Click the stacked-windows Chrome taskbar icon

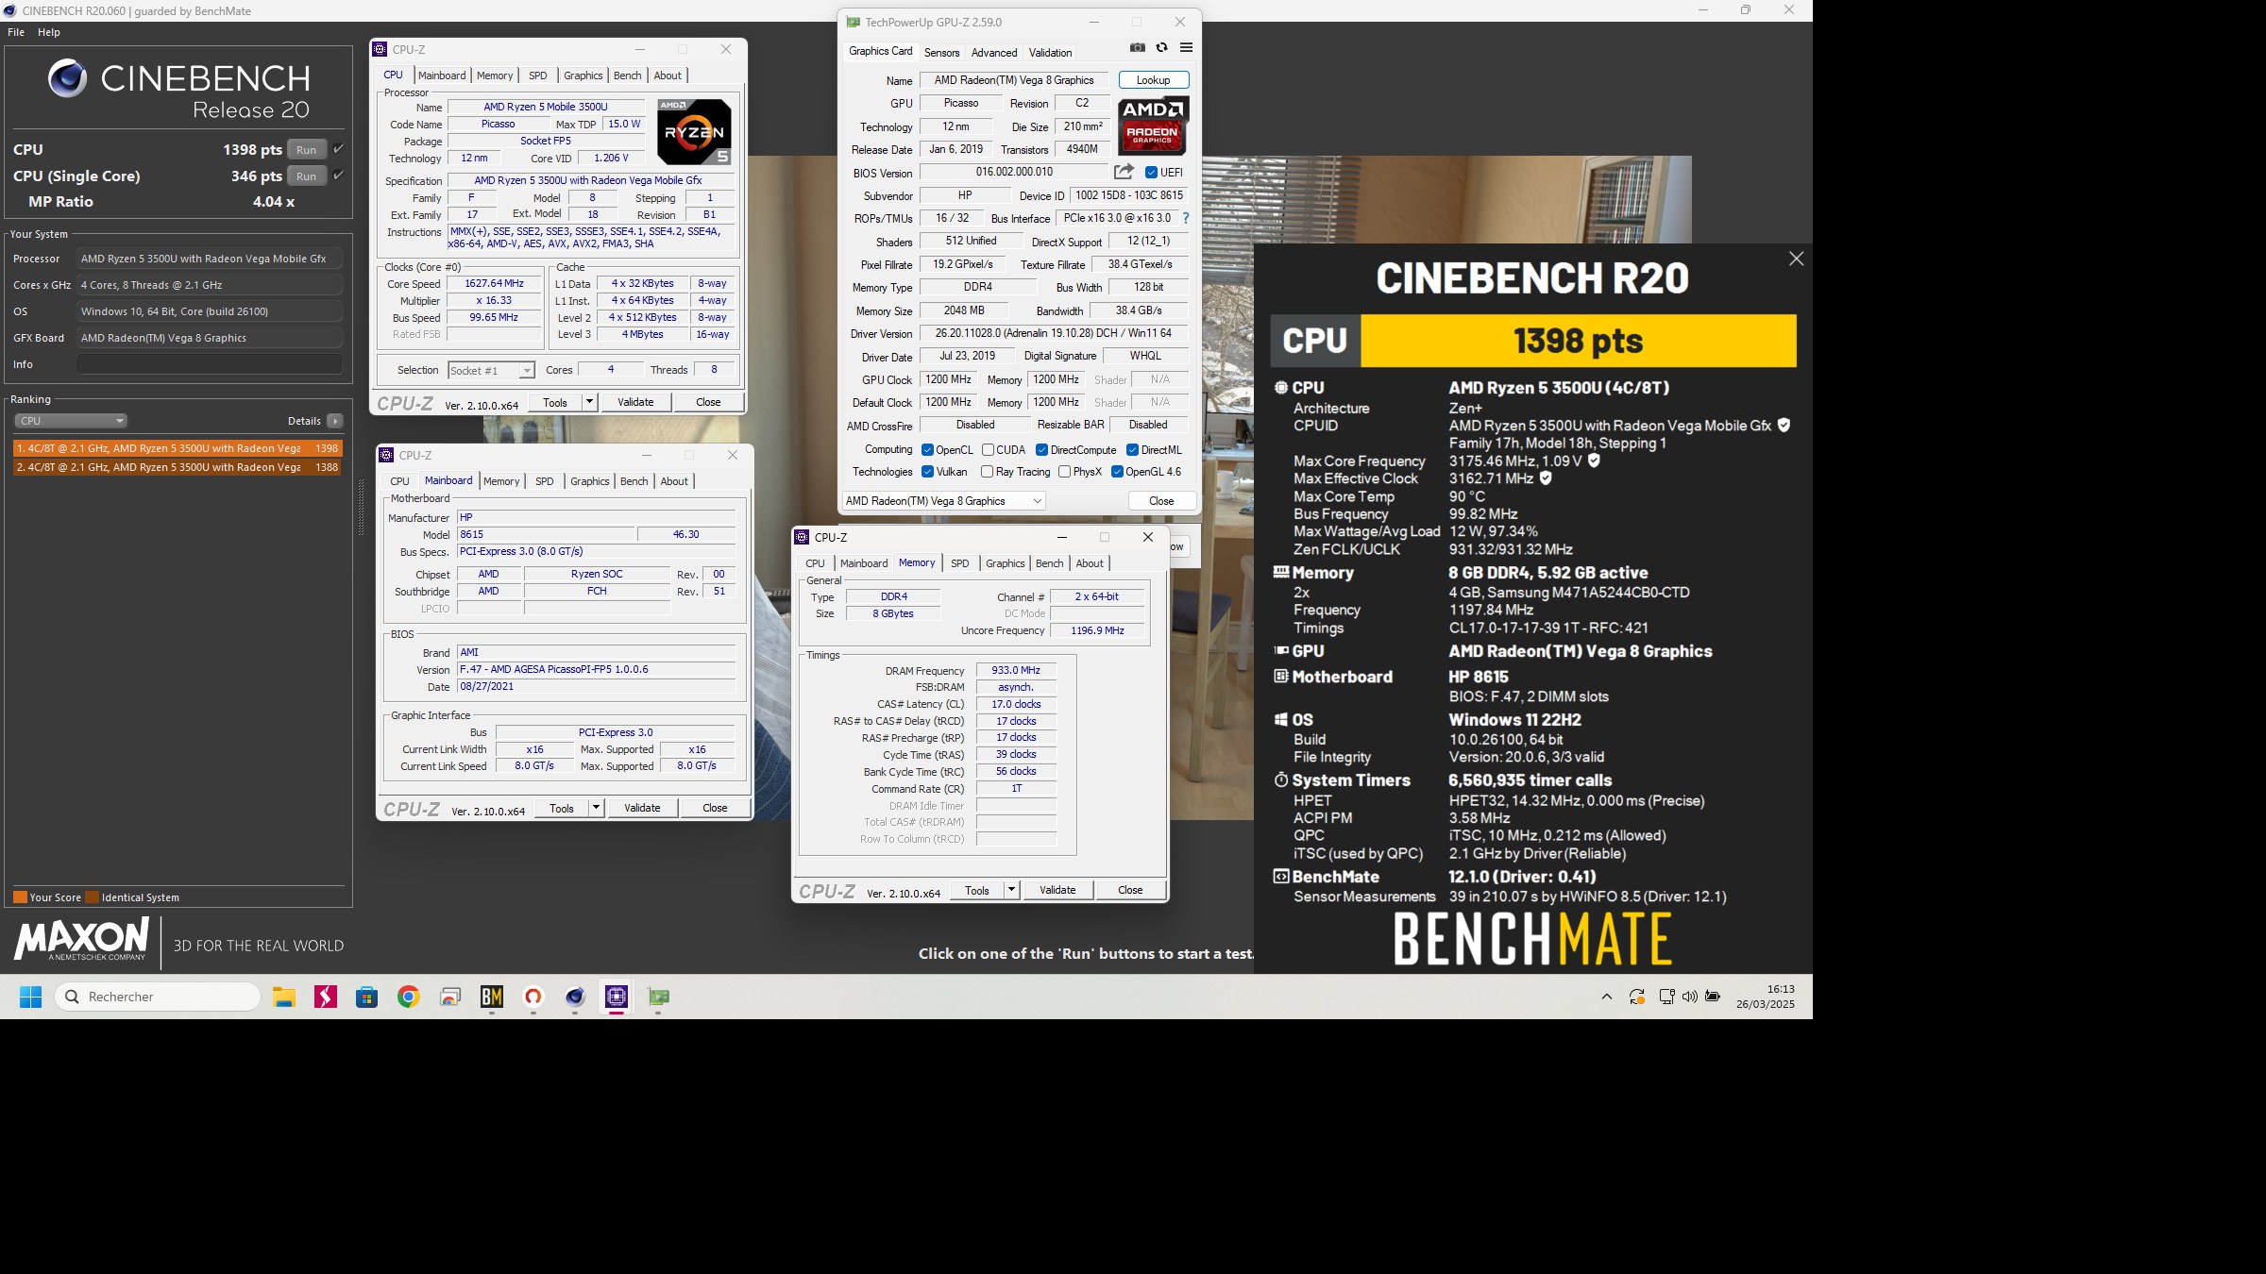pyautogui.click(x=450, y=997)
